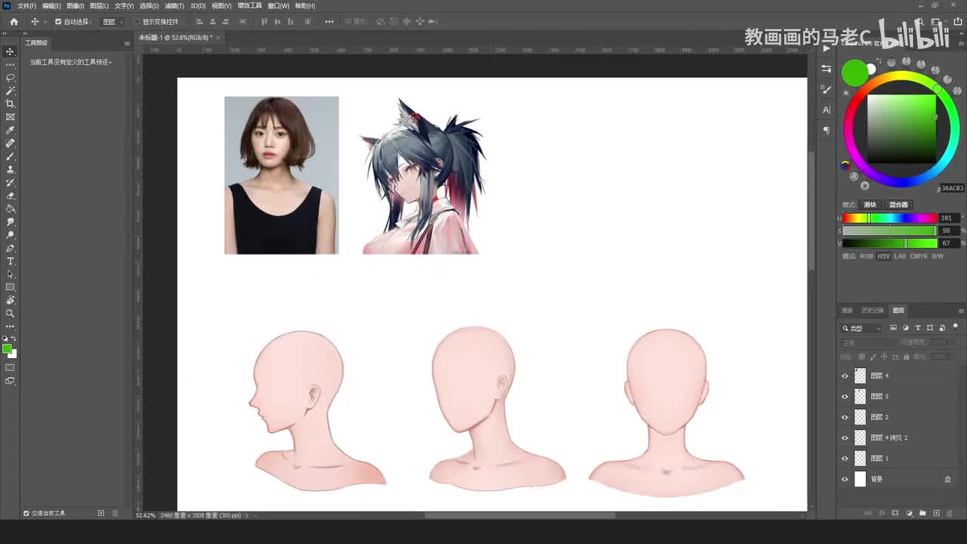This screenshot has width=967, height=544.
Task: Switch to the 历史记录 history tab
Action: click(873, 311)
